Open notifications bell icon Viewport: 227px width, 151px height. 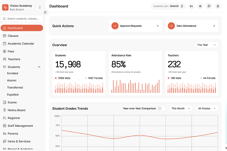point(218,6)
